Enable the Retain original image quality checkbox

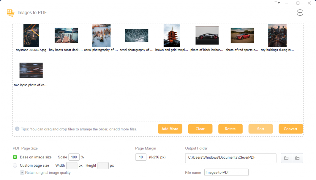point(22,173)
